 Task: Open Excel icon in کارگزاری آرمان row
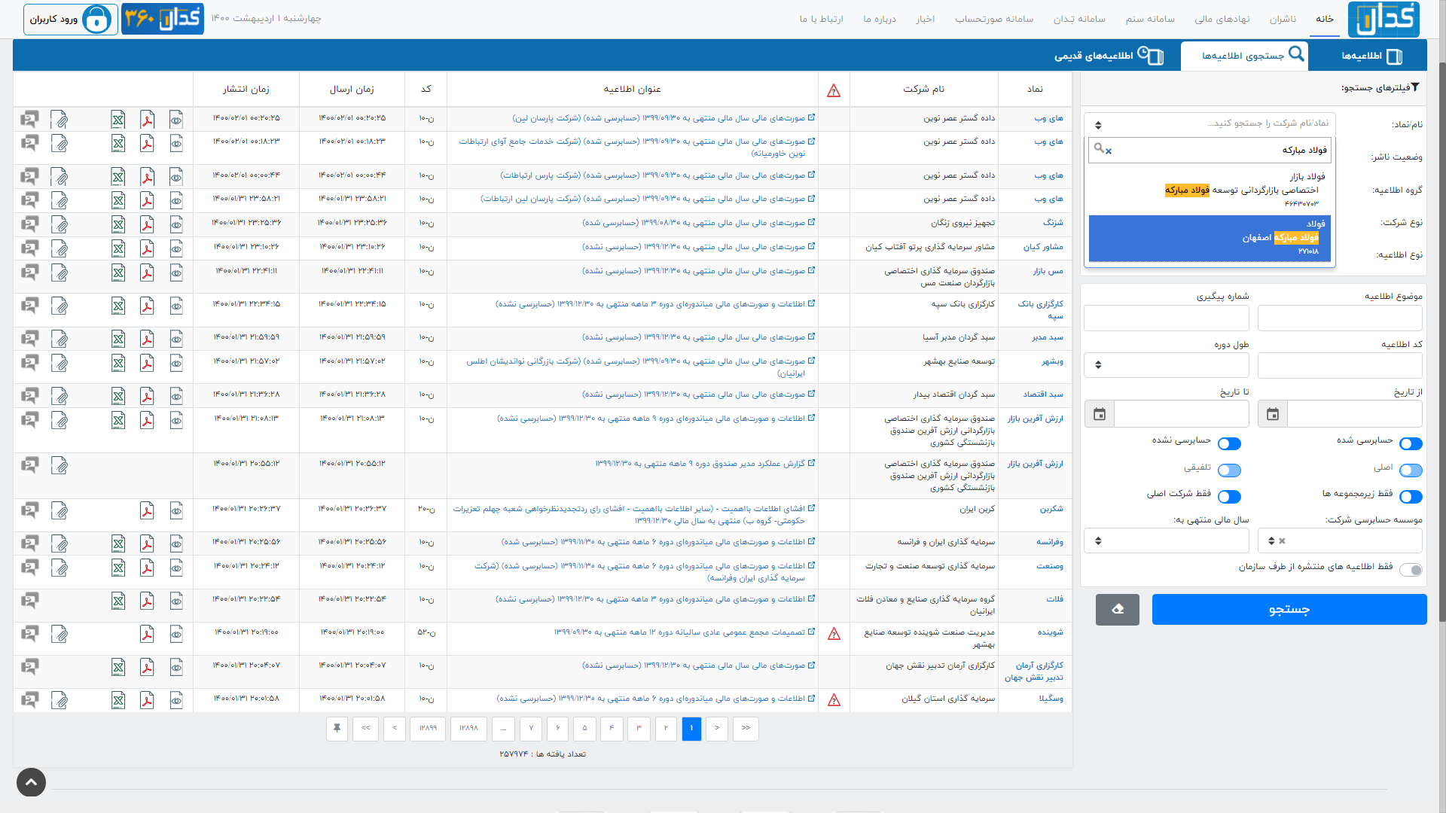coord(118,667)
